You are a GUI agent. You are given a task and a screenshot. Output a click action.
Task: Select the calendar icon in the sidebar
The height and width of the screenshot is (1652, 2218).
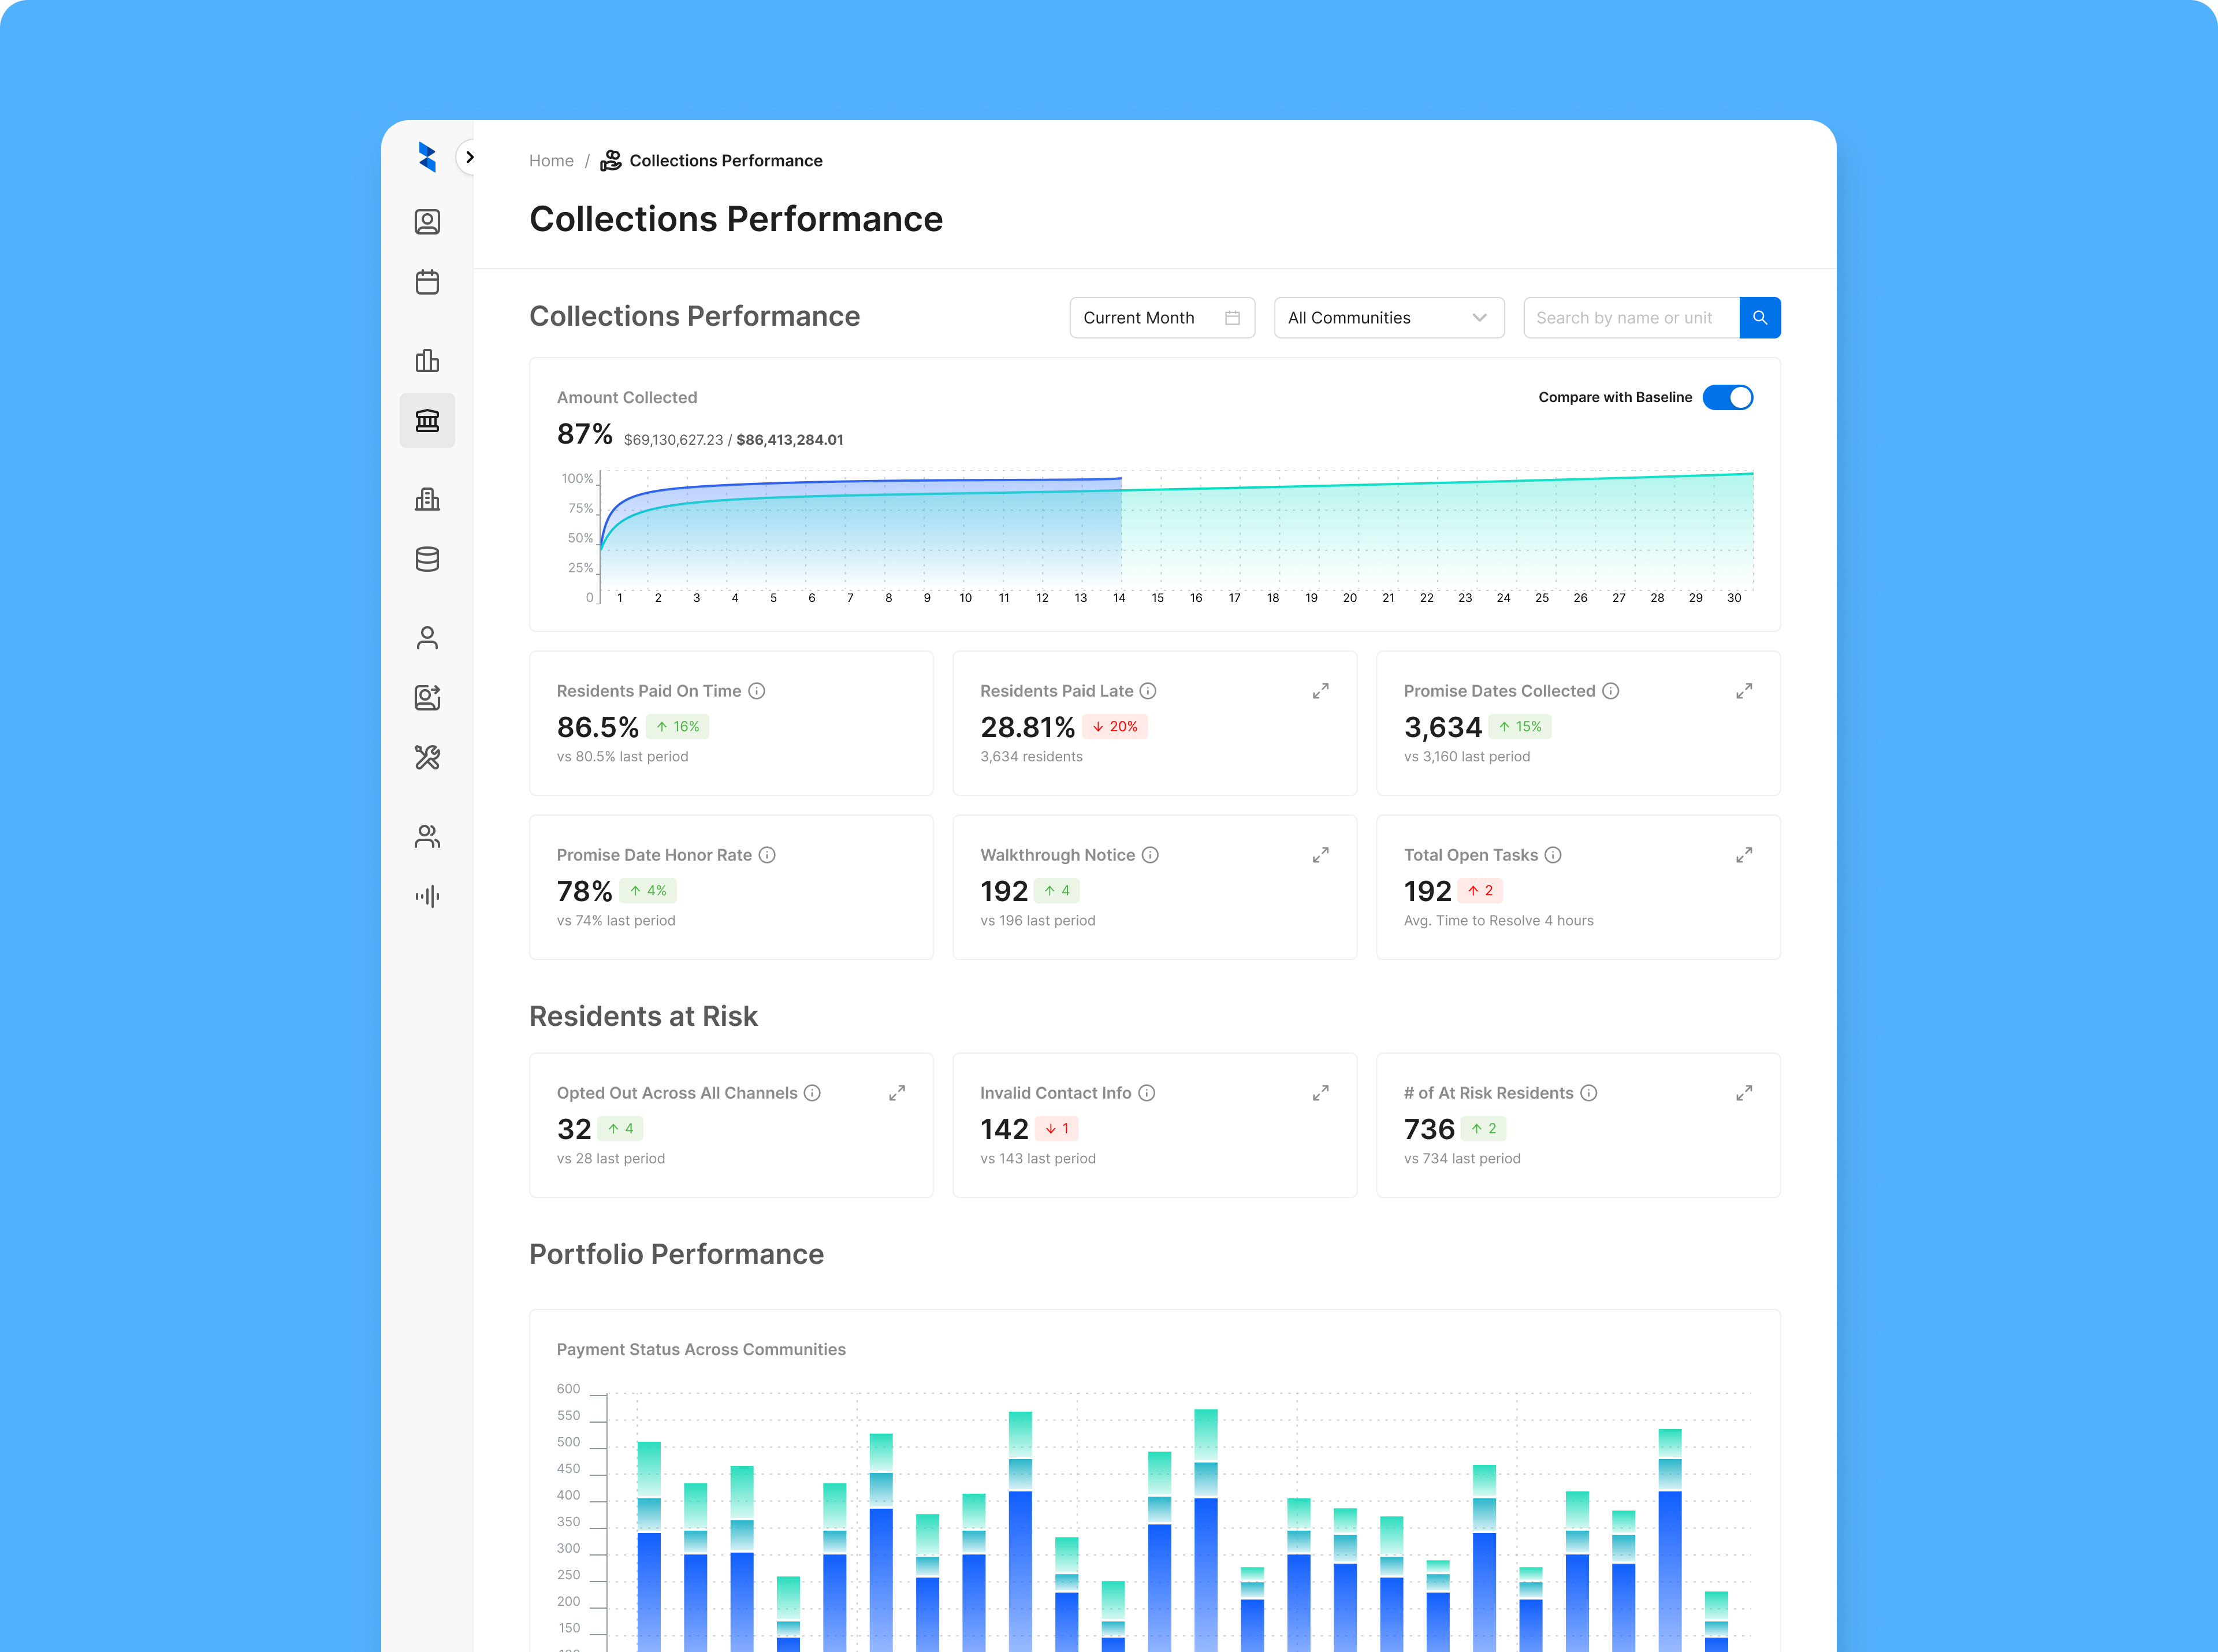[x=428, y=282]
